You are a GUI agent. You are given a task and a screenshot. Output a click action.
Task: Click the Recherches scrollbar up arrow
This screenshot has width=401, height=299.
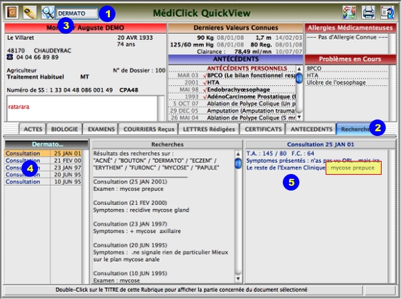coord(238,154)
